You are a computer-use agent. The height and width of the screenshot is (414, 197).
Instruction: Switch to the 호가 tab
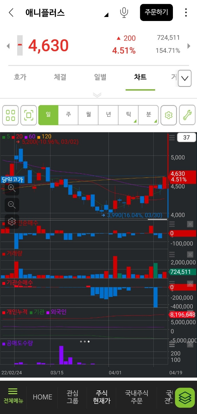pos(20,77)
